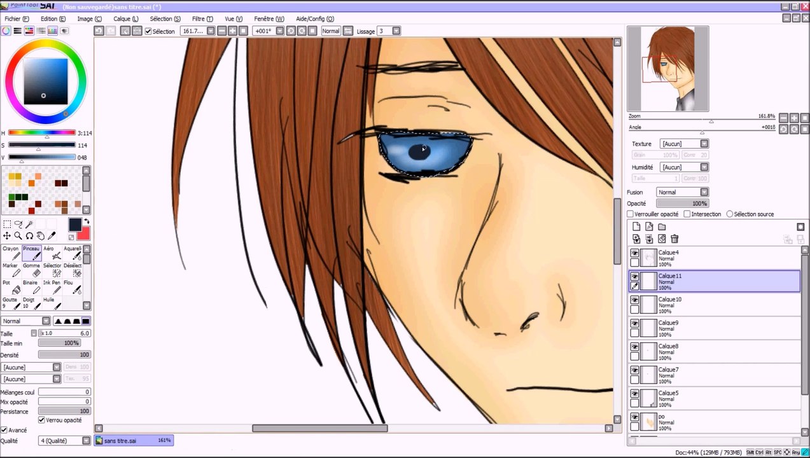
Task: Toggle the Sélection checkbox in toolbar
Action: [x=148, y=31]
